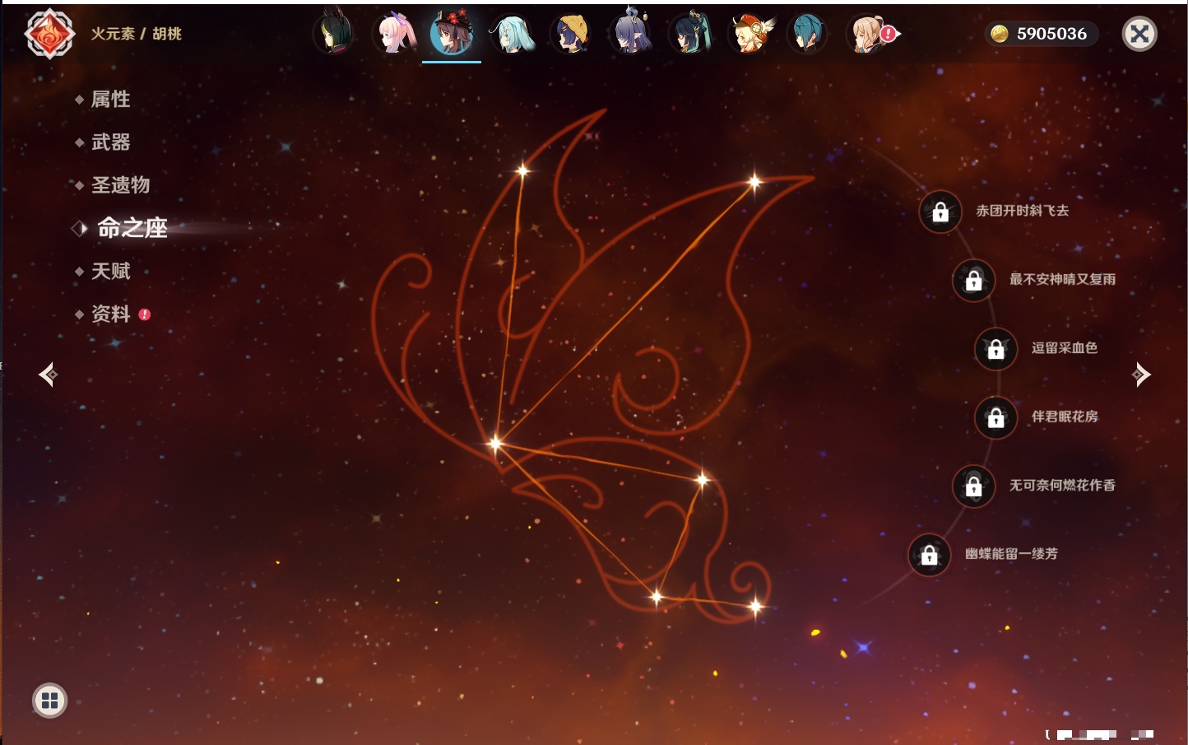
Task: Click the Mora coin icon
Action: pyautogui.click(x=999, y=34)
